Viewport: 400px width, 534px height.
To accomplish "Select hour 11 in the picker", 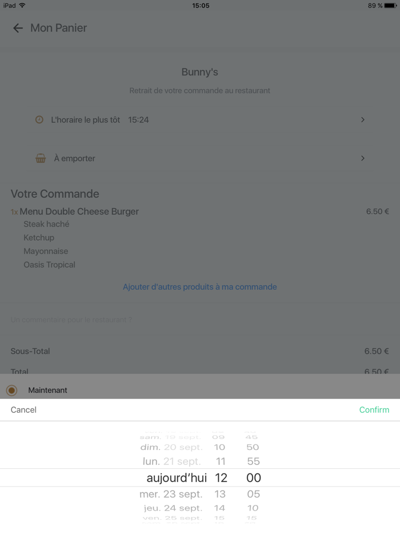I will (220, 461).
